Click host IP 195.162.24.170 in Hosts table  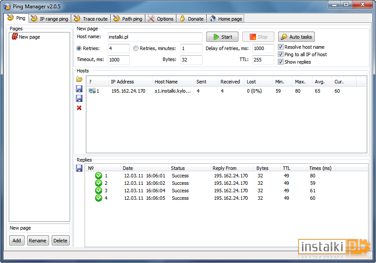click(128, 91)
